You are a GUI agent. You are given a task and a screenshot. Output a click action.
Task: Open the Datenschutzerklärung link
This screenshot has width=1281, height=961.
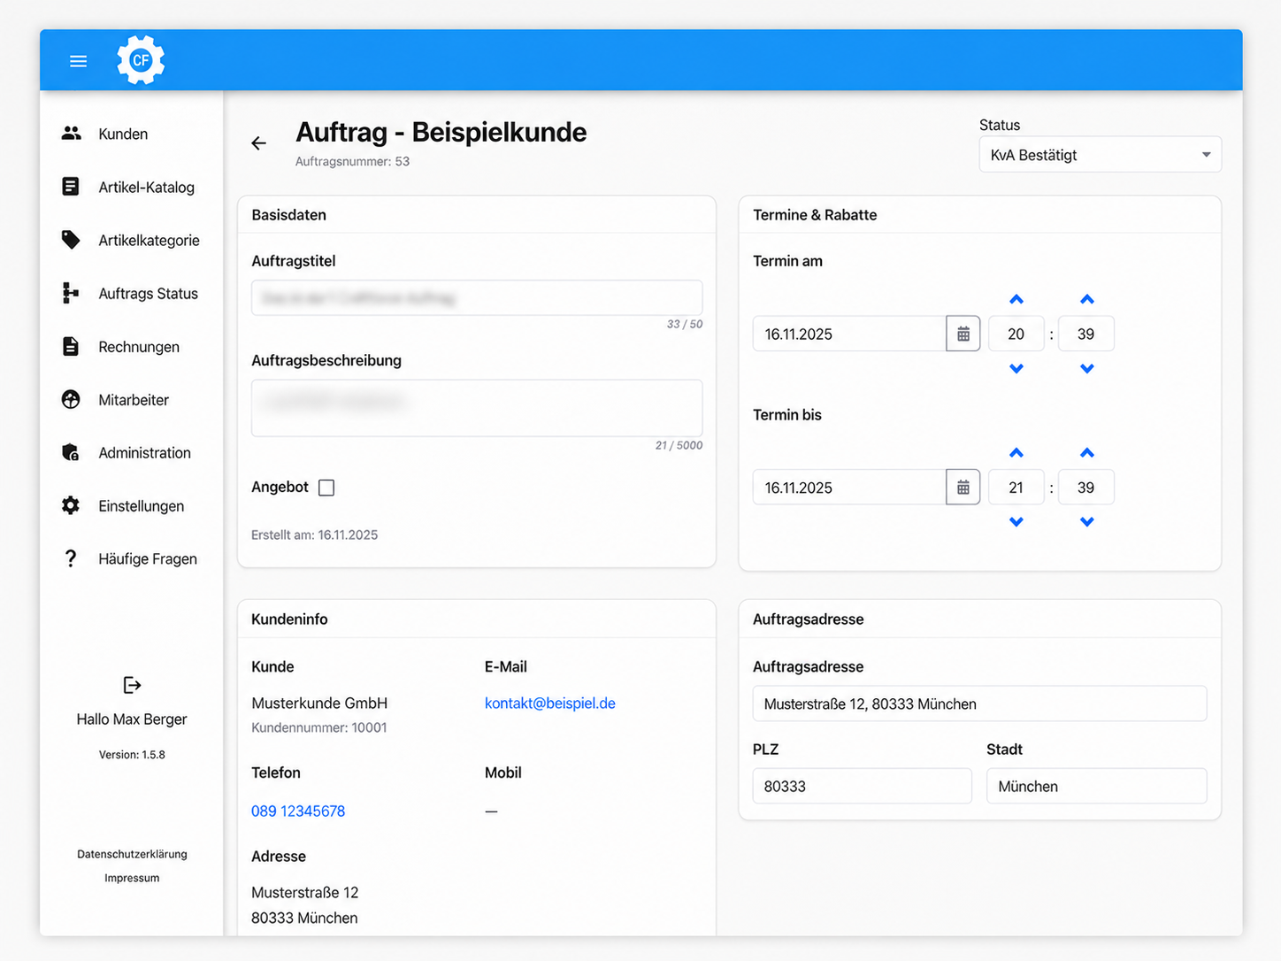click(x=132, y=854)
